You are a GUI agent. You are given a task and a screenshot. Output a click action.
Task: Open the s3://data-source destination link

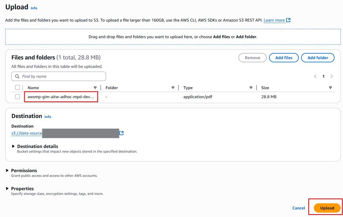[27, 133]
